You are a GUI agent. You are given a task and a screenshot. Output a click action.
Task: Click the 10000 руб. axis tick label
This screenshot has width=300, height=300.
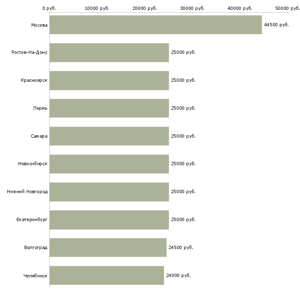pos(97,8)
